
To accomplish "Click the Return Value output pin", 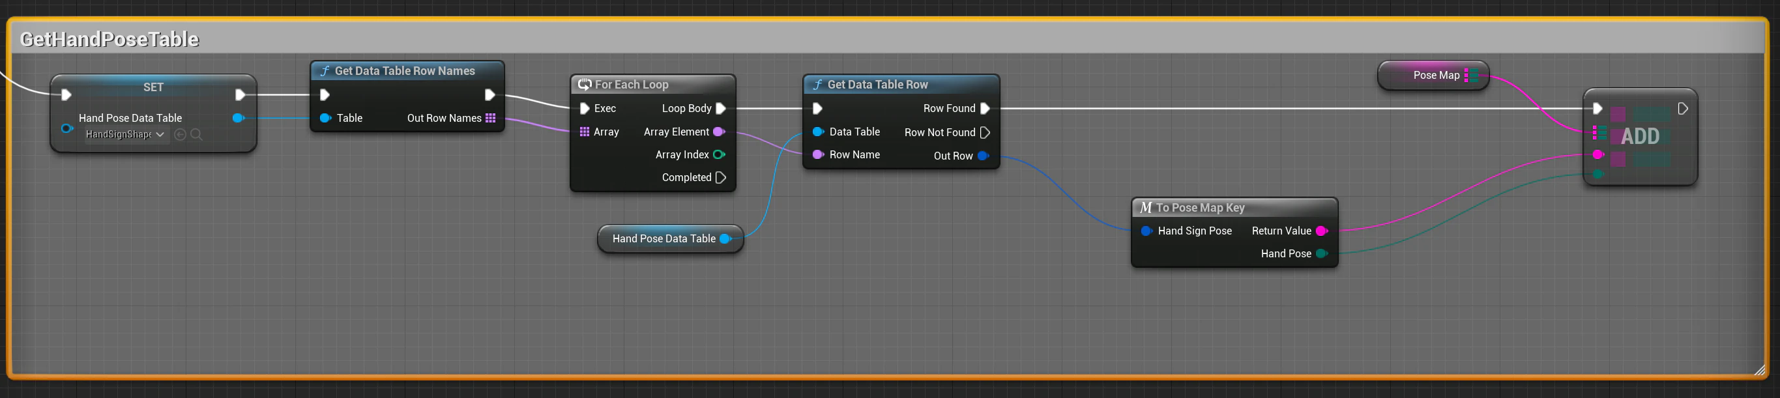I will click(x=1321, y=231).
